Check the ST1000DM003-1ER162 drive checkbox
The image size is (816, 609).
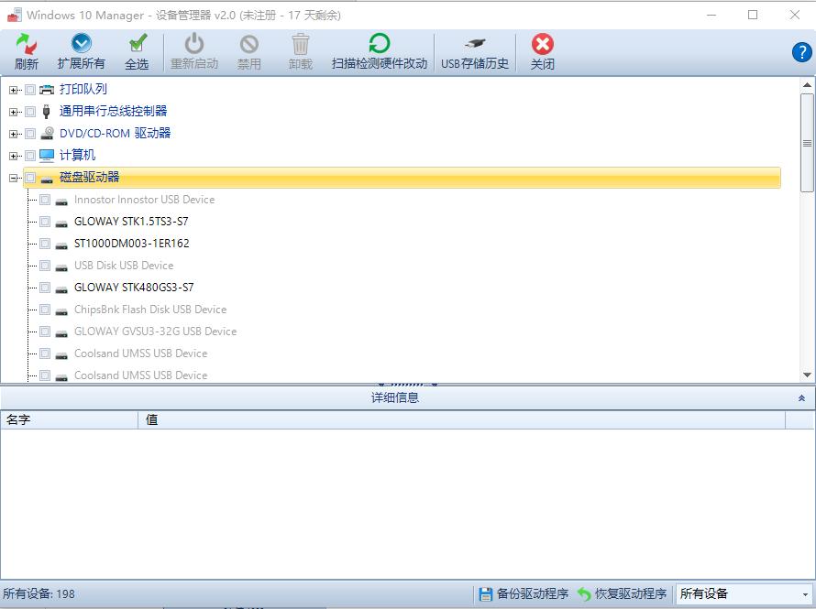coord(45,244)
